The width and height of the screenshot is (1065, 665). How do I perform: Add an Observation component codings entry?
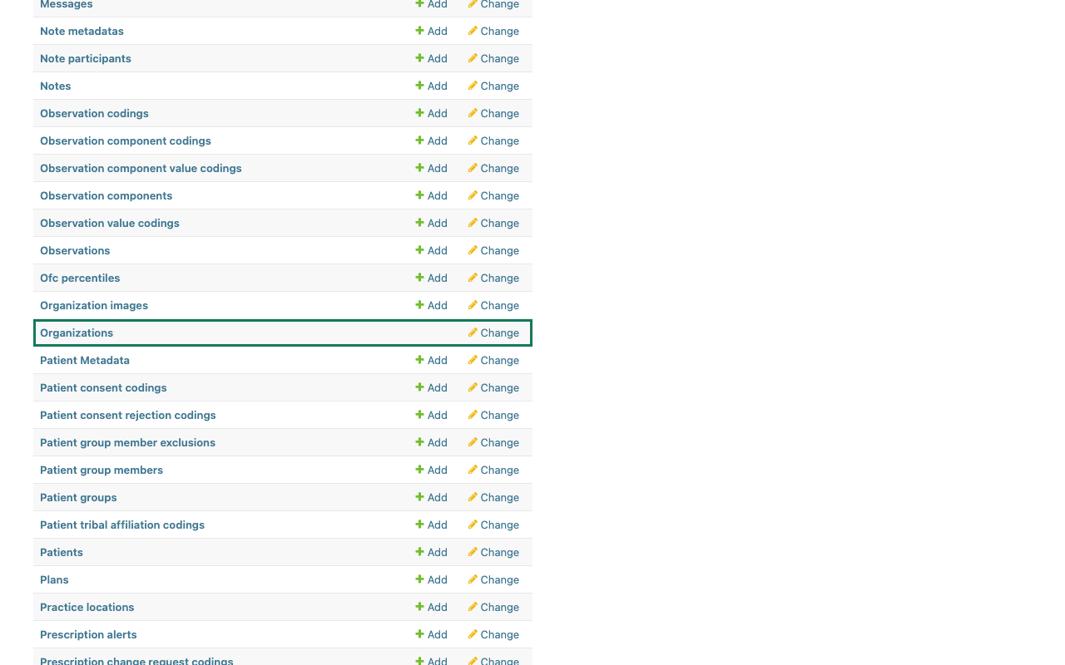click(x=432, y=140)
